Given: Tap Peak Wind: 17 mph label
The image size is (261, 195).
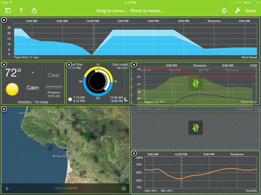Looking at the screenshot, I should (x=26, y=57).
